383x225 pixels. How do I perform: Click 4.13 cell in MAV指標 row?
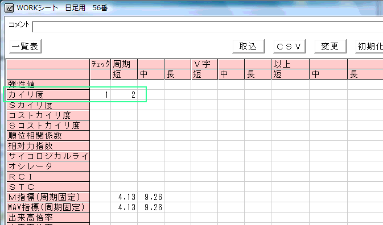(124, 207)
